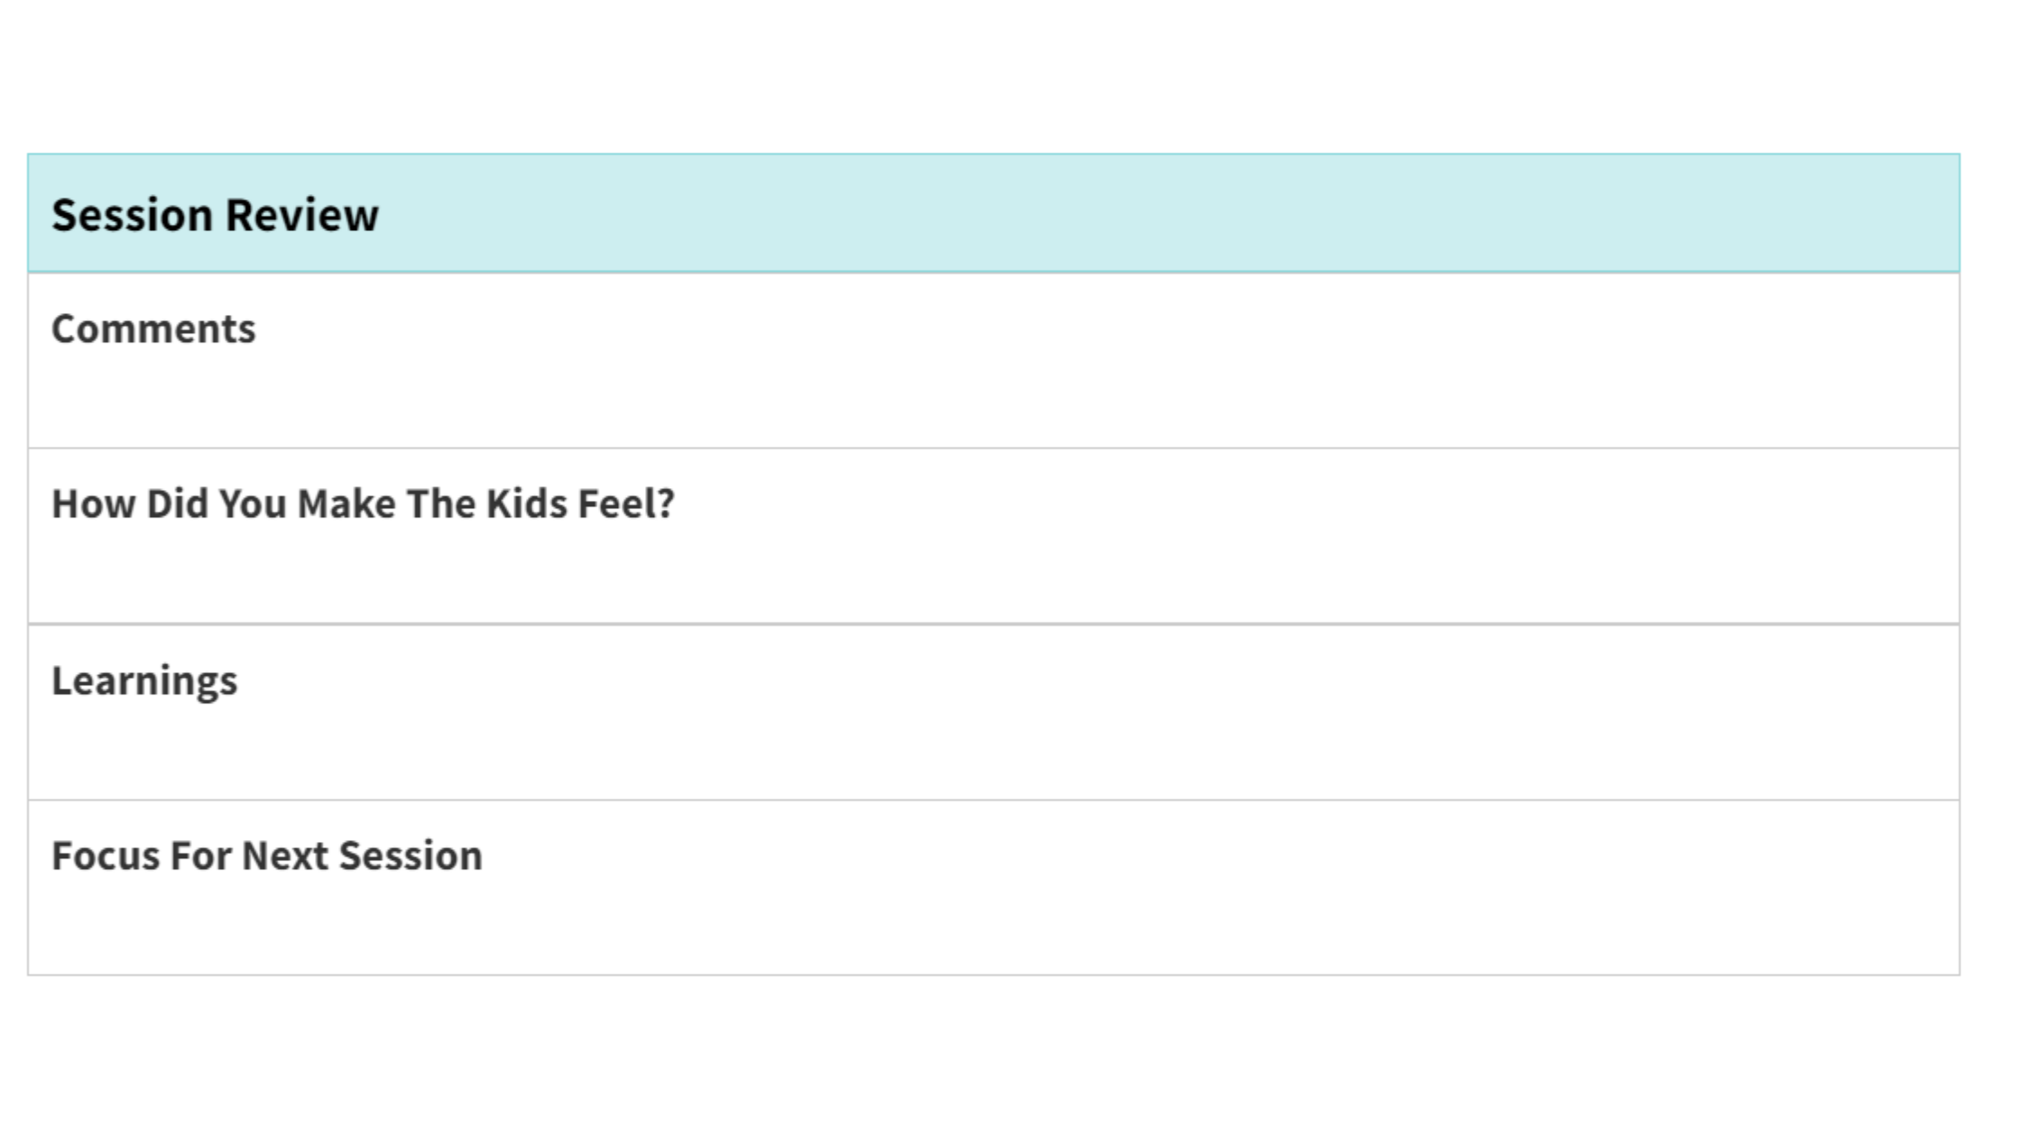Click the word 'You' in the question label

pyautogui.click(x=253, y=504)
